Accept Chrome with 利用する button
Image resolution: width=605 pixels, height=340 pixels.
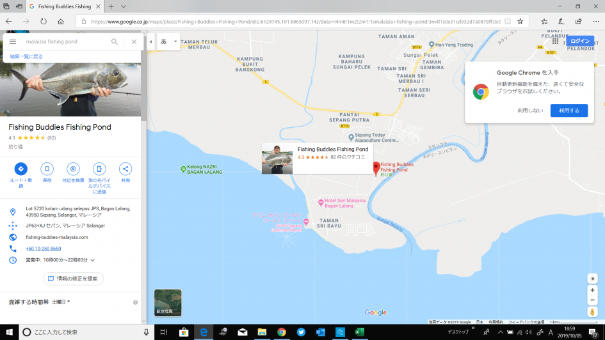[569, 111]
